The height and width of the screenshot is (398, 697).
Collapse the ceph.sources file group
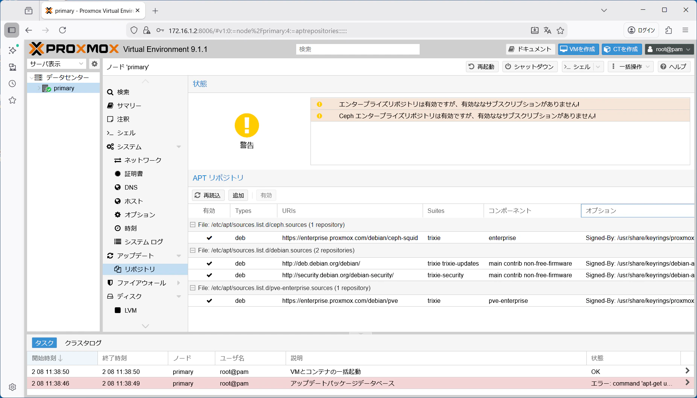[193, 225]
